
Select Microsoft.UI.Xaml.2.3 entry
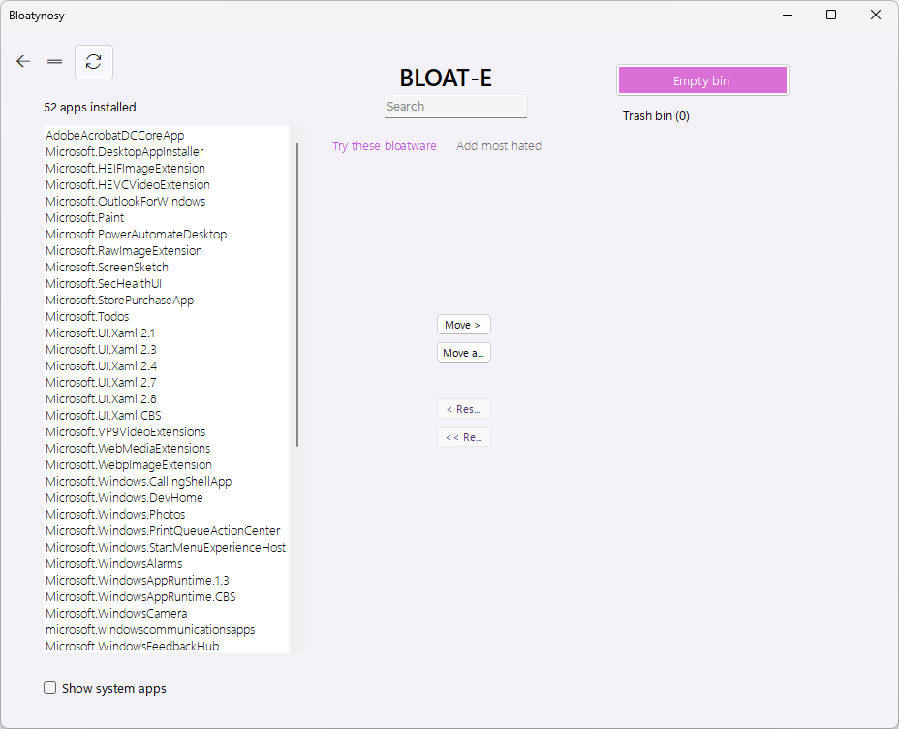pos(167,349)
